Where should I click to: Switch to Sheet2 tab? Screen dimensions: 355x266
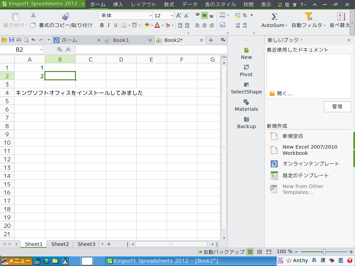pos(60,244)
